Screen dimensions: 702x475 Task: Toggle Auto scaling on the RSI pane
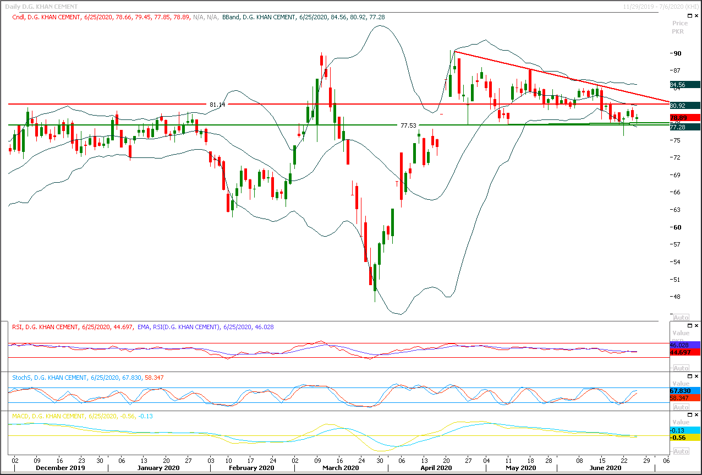pos(681,368)
